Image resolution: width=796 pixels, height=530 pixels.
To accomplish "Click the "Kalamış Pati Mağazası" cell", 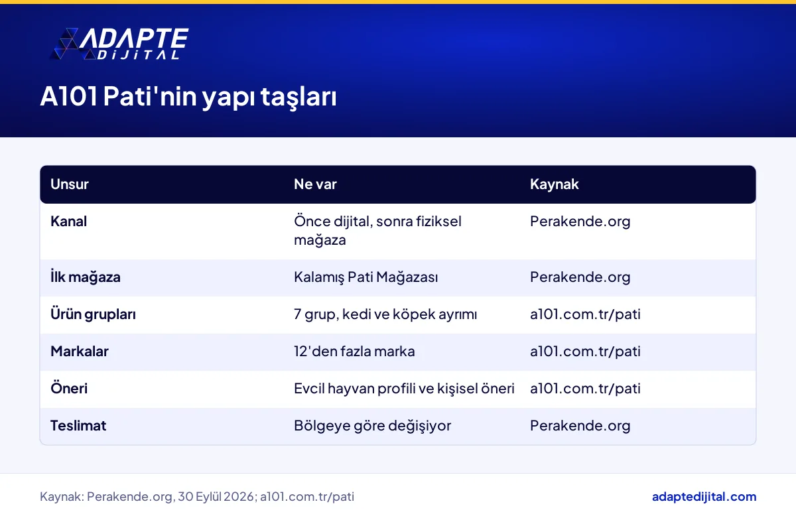I will click(366, 277).
